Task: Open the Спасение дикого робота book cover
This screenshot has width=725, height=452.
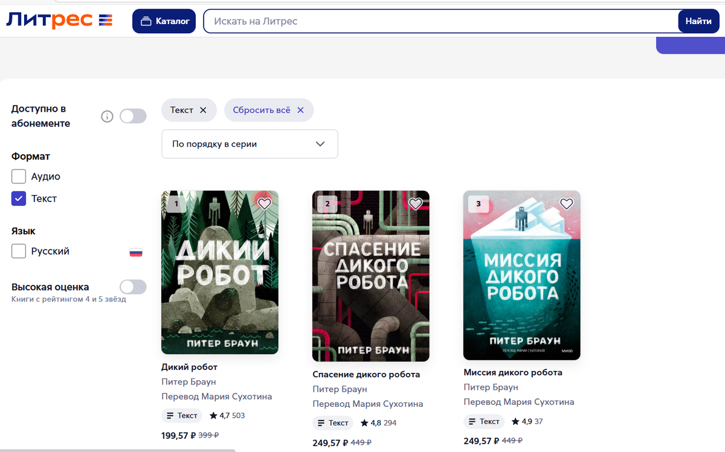Action: [371, 276]
